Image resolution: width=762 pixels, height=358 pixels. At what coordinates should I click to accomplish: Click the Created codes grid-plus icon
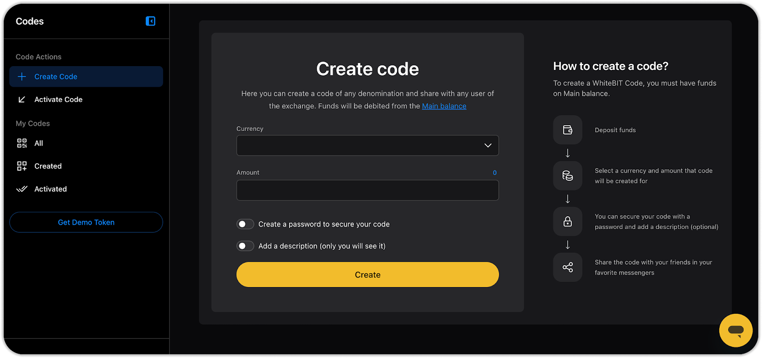pos(22,166)
